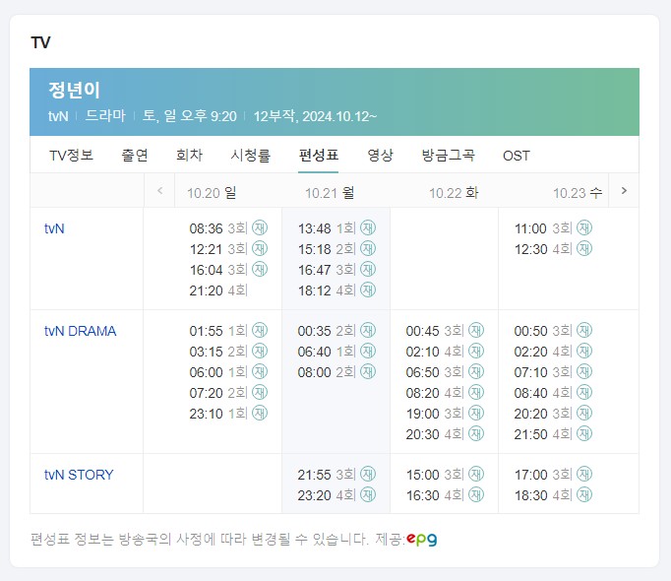
Task: Click the rerun icon beside 16:47 3회
Action: click(x=368, y=269)
